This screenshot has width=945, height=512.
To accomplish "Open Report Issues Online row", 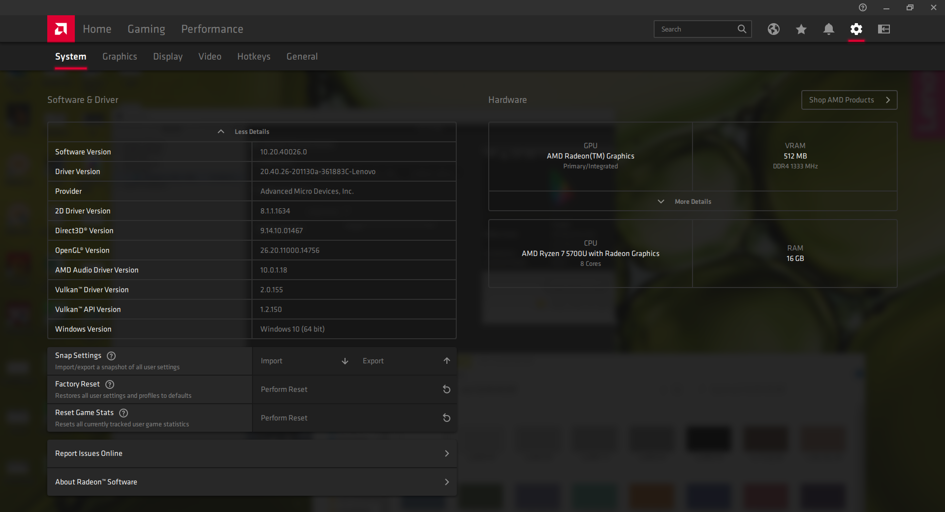I will pyautogui.click(x=252, y=453).
